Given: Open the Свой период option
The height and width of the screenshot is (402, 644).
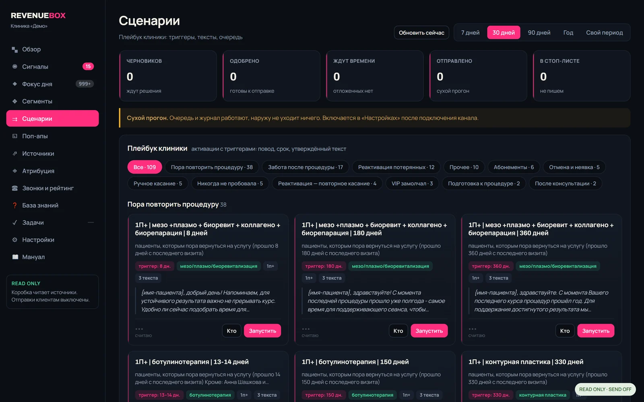Looking at the screenshot, I should (x=604, y=33).
